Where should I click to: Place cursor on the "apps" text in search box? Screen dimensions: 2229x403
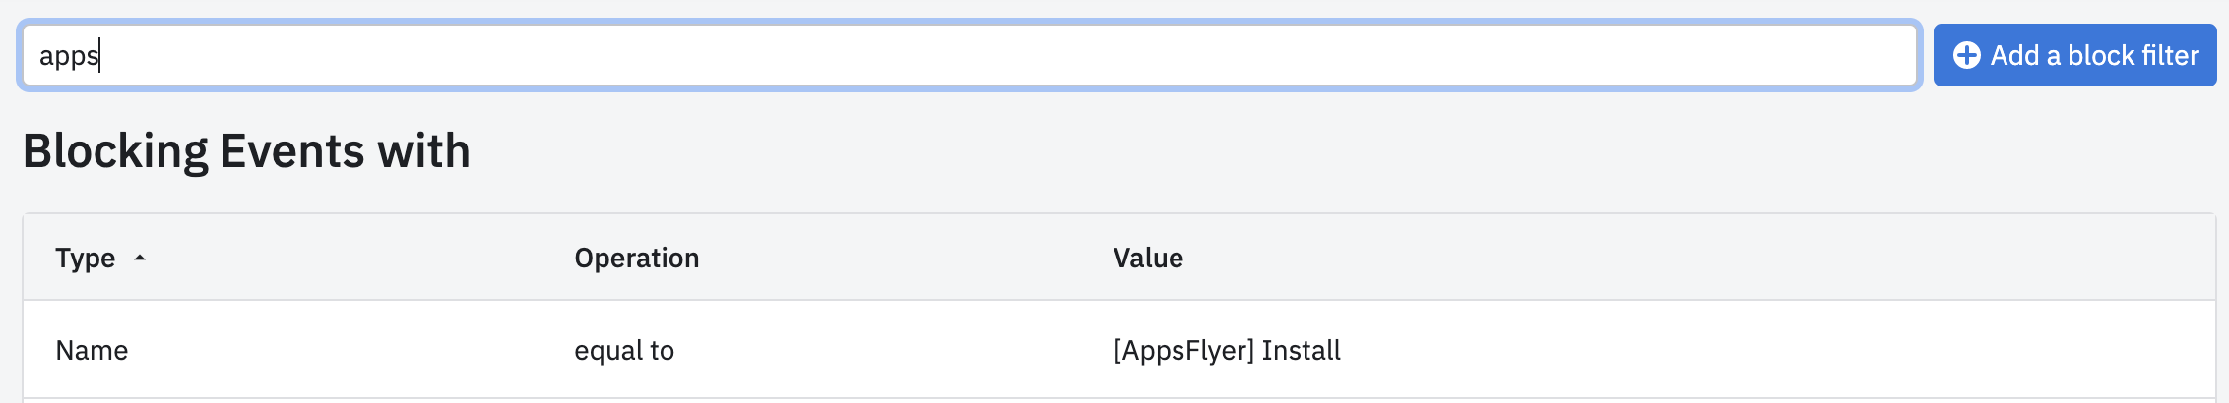[x=68, y=56]
